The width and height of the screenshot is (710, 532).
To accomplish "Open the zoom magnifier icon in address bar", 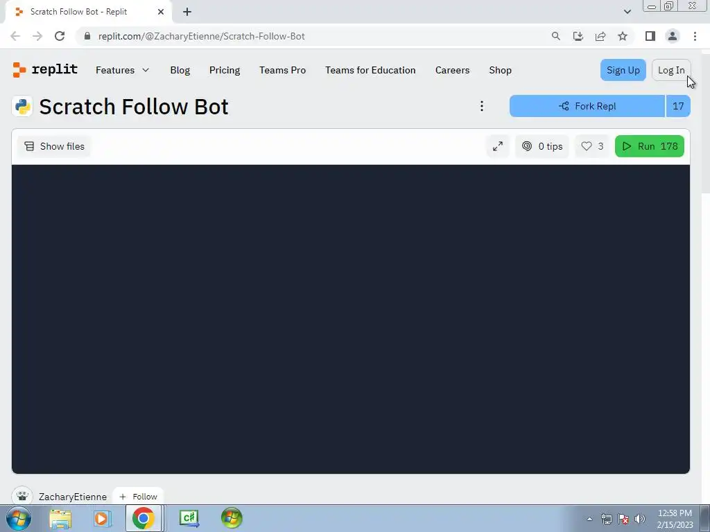I will (x=556, y=36).
